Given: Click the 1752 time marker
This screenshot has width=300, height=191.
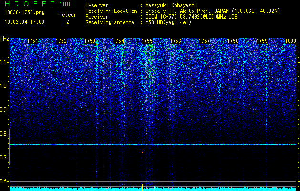Looking at the screenshot, I should (x=61, y=41).
